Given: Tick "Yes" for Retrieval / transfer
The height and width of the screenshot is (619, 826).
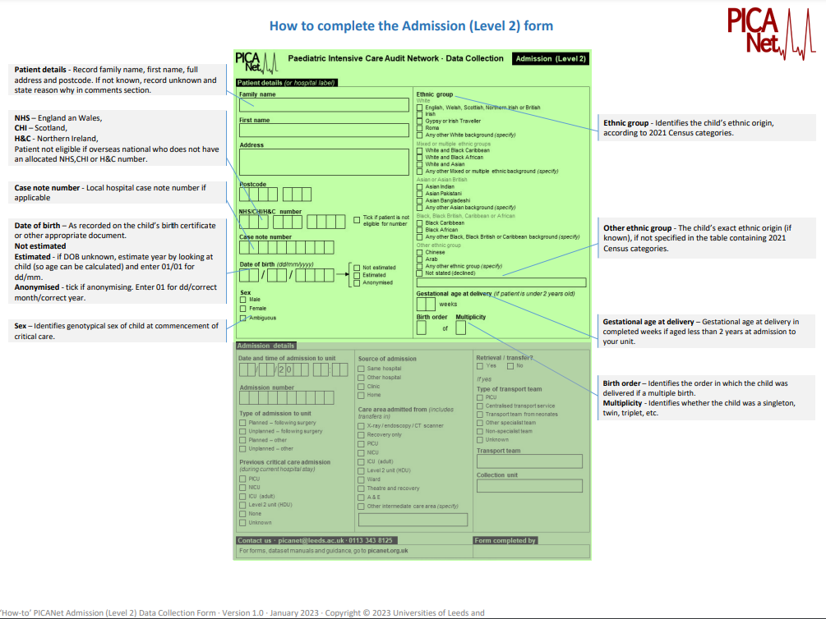Looking at the screenshot, I should click(x=479, y=366).
